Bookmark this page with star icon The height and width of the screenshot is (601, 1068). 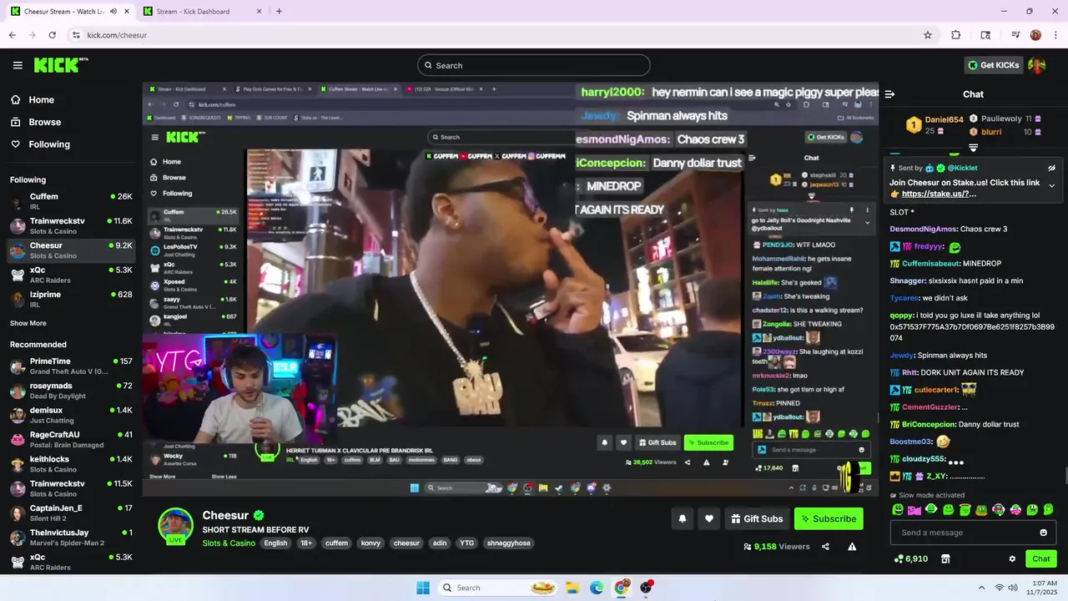pos(927,35)
